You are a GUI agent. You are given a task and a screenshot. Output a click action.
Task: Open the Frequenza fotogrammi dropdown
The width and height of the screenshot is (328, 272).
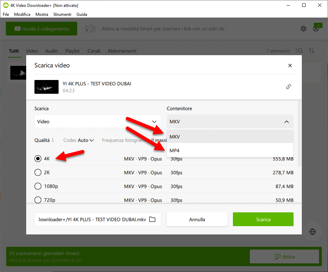[134, 140]
